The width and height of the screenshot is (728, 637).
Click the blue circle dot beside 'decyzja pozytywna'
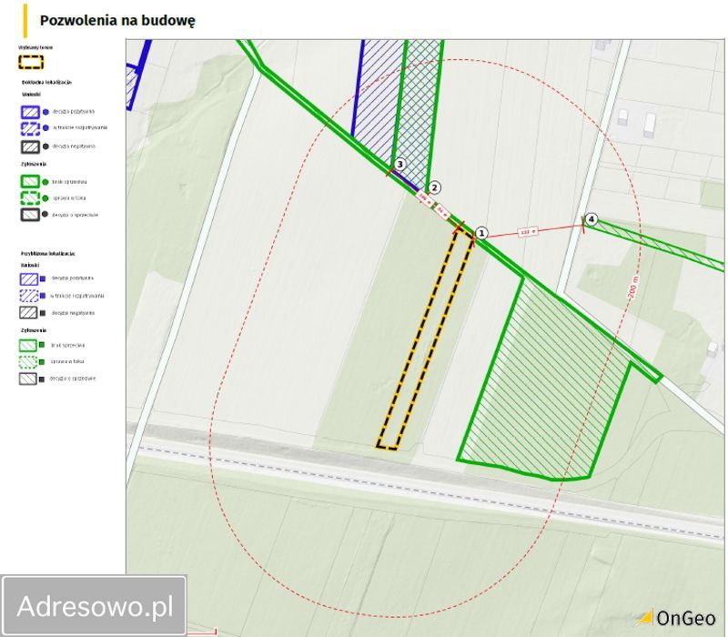click(x=45, y=112)
